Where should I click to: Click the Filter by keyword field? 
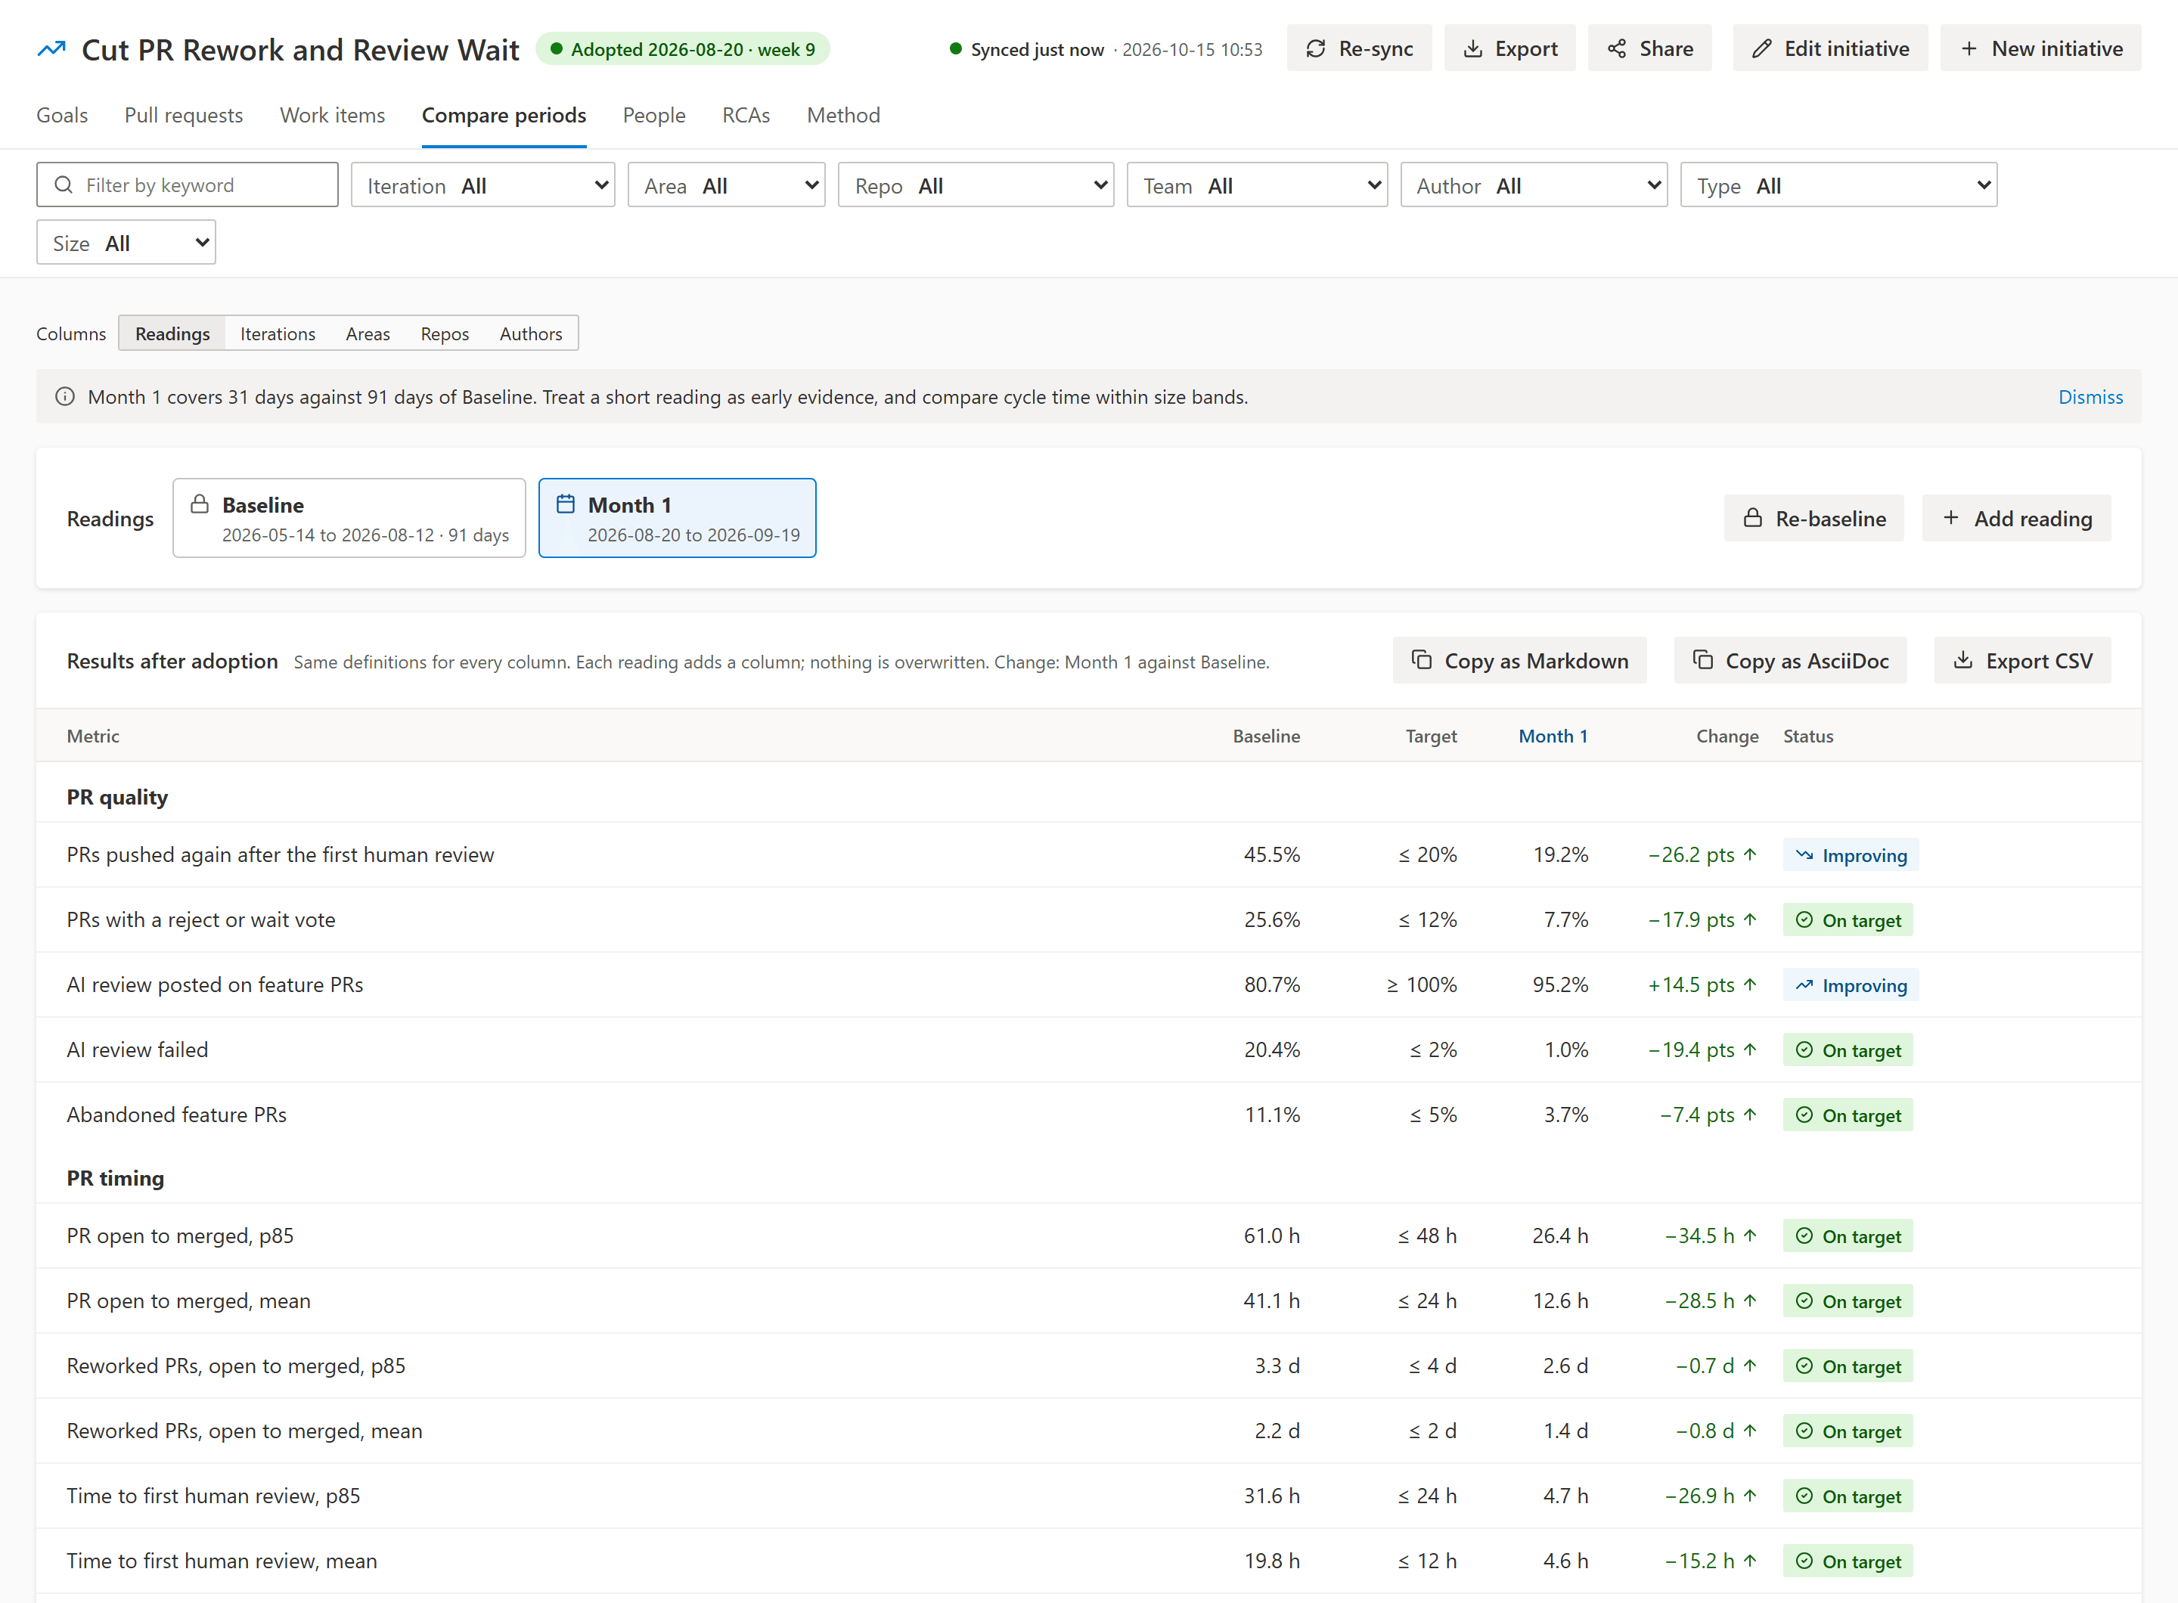188,184
